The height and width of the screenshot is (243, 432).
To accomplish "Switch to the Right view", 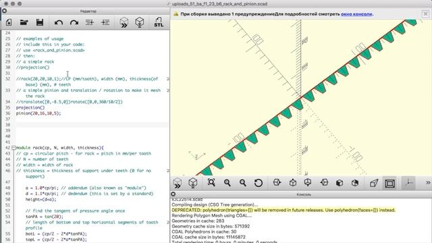I will click(x=277, y=183).
